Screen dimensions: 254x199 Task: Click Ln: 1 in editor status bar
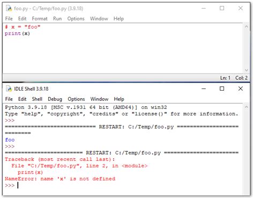coord(225,78)
